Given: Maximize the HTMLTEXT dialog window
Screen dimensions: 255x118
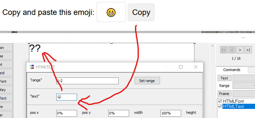Looking at the screenshot, I should click(x=181, y=67).
